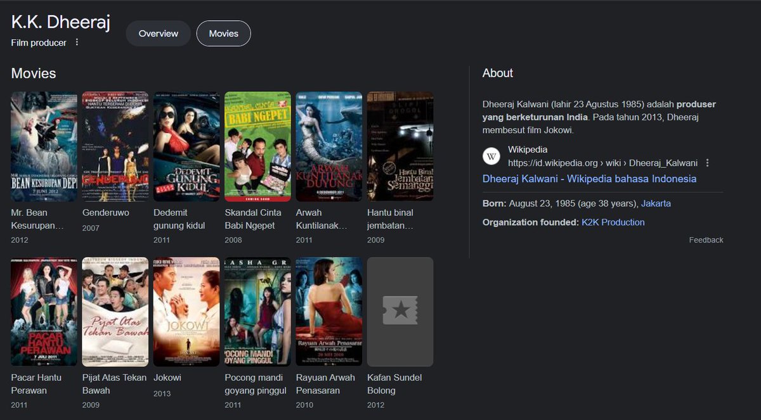Follow the Jakarta birthplace link
761x420 pixels.
[656, 203]
